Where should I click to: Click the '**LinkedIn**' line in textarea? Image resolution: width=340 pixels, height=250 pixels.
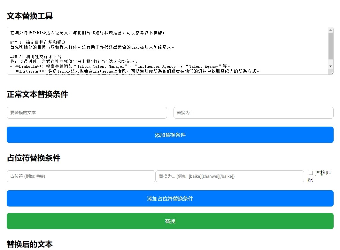point(120,66)
